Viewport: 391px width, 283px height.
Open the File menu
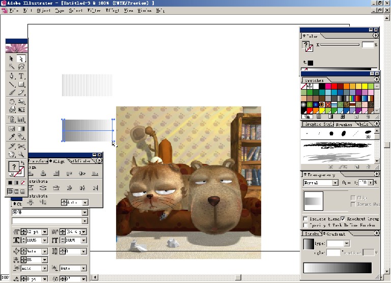pos(14,11)
